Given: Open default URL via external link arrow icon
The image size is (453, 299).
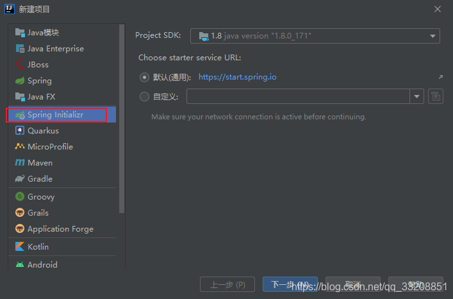Looking at the screenshot, I should tap(441, 77).
